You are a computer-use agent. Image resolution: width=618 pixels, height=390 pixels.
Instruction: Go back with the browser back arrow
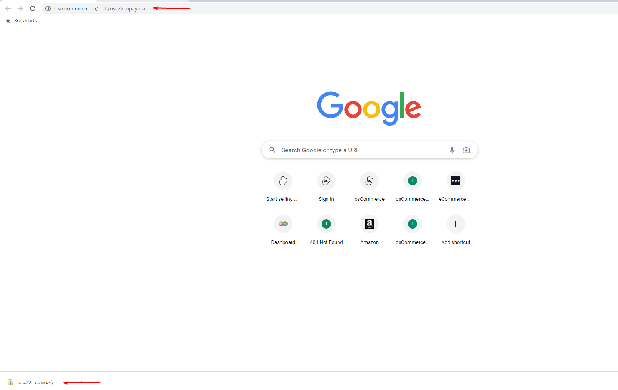click(8, 8)
